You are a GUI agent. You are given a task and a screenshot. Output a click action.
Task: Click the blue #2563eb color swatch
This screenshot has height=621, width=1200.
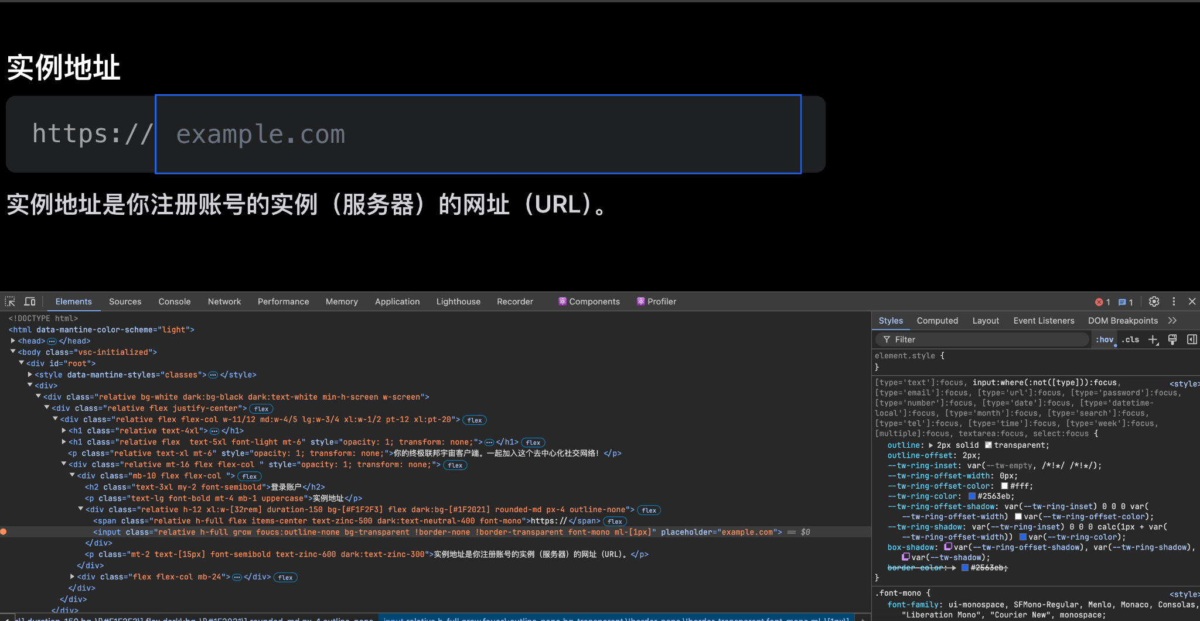[971, 496]
